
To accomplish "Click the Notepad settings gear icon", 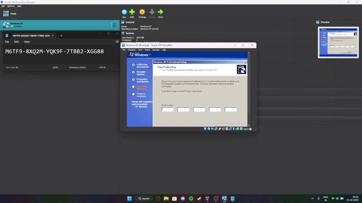I will [117, 42].
